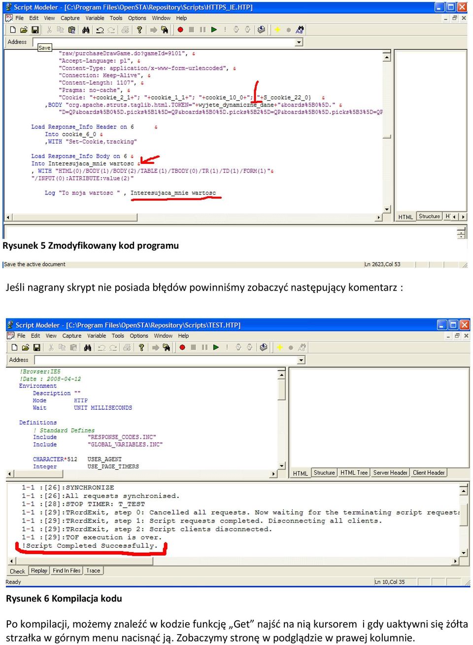Open Capture menu in HTTPS_IE.HTP window

pos(70,18)
